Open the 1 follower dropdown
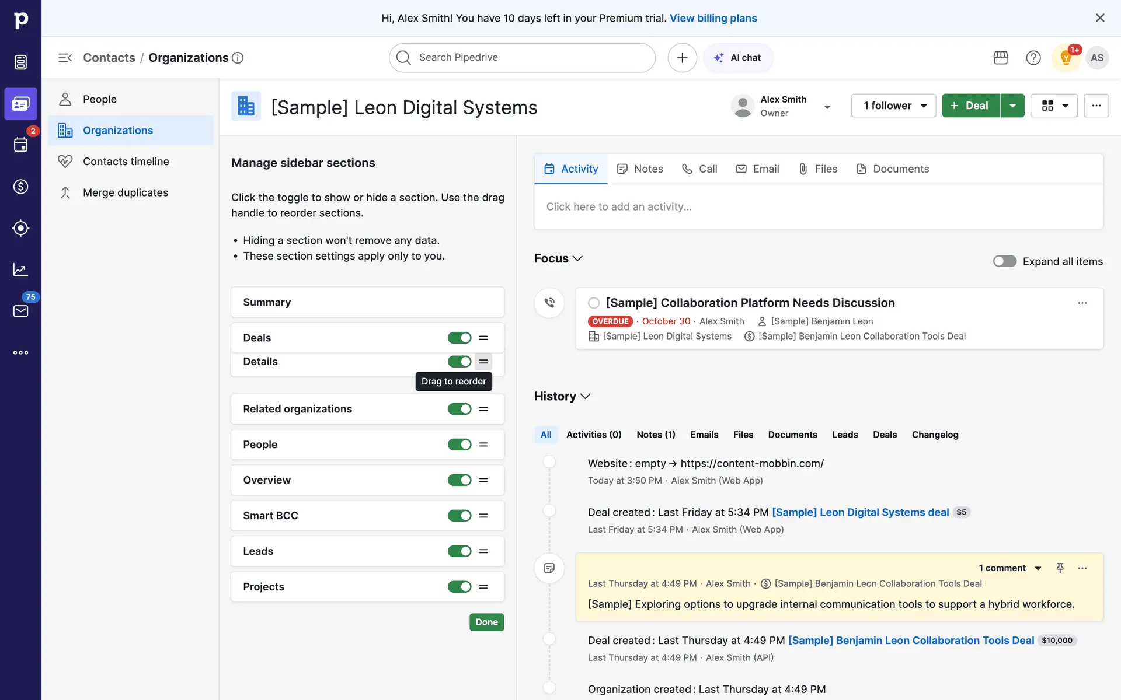The image size is (1121, 700). click(893, 106)
